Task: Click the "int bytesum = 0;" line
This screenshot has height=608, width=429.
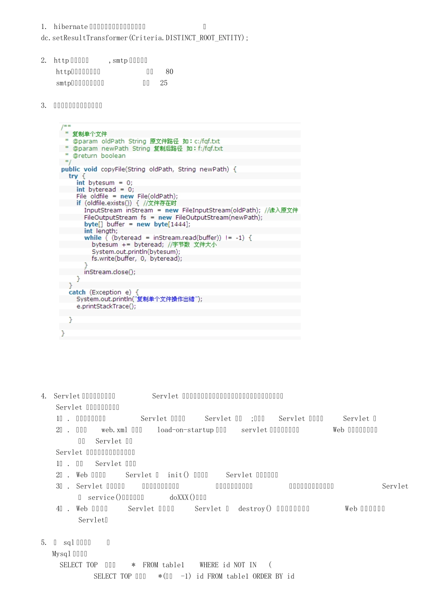Action: 104,183
